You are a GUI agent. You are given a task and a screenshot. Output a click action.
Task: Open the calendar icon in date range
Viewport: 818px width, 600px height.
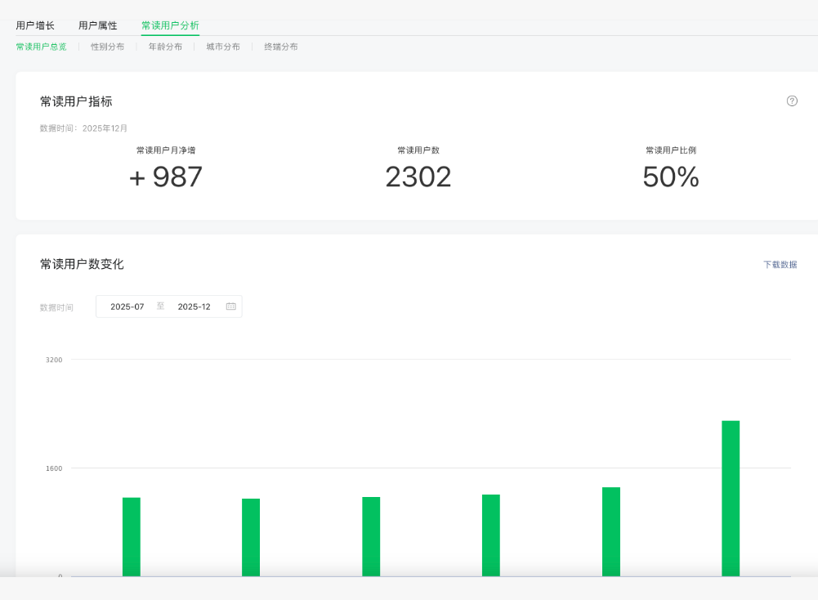(230, 307)
